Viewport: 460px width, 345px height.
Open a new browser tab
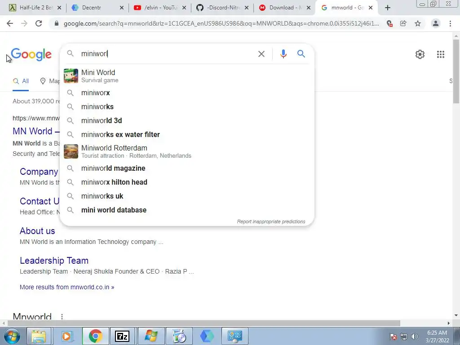pyautogui.click(x=388, y=8)
